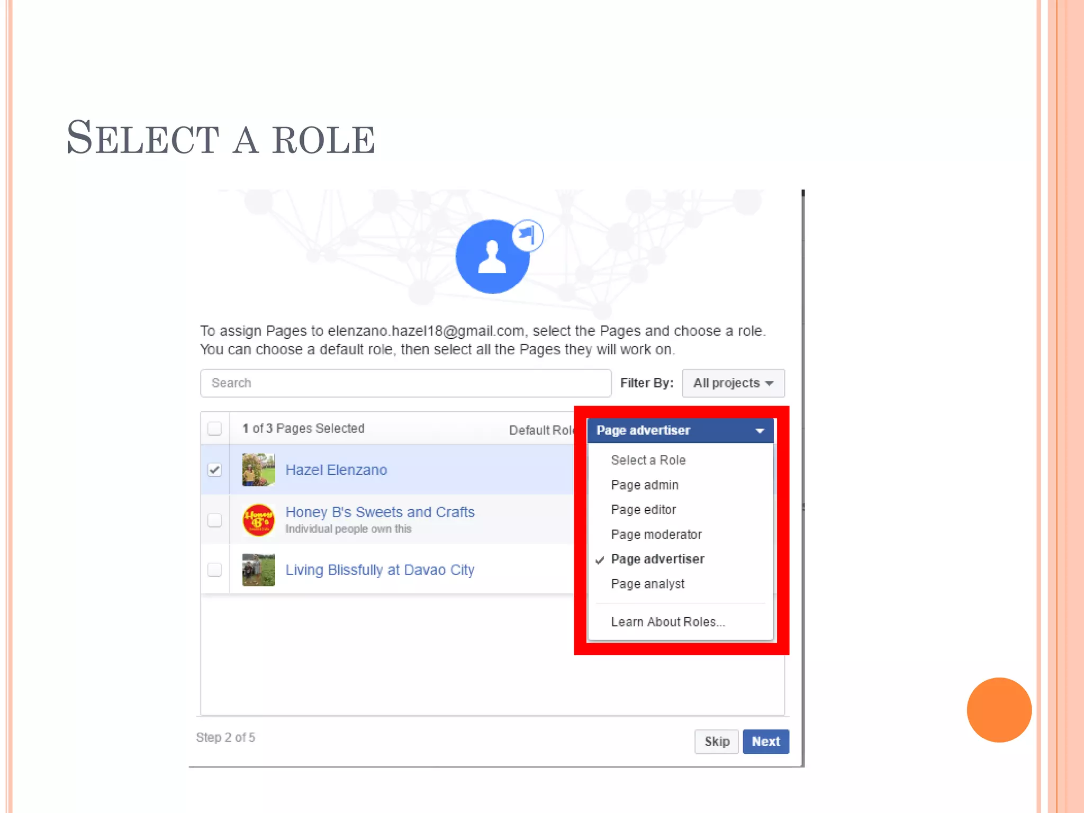Open Honey B's Sweets and Crafts logo thumbnail
This screenshot has width=1084, height=813.
258,520
